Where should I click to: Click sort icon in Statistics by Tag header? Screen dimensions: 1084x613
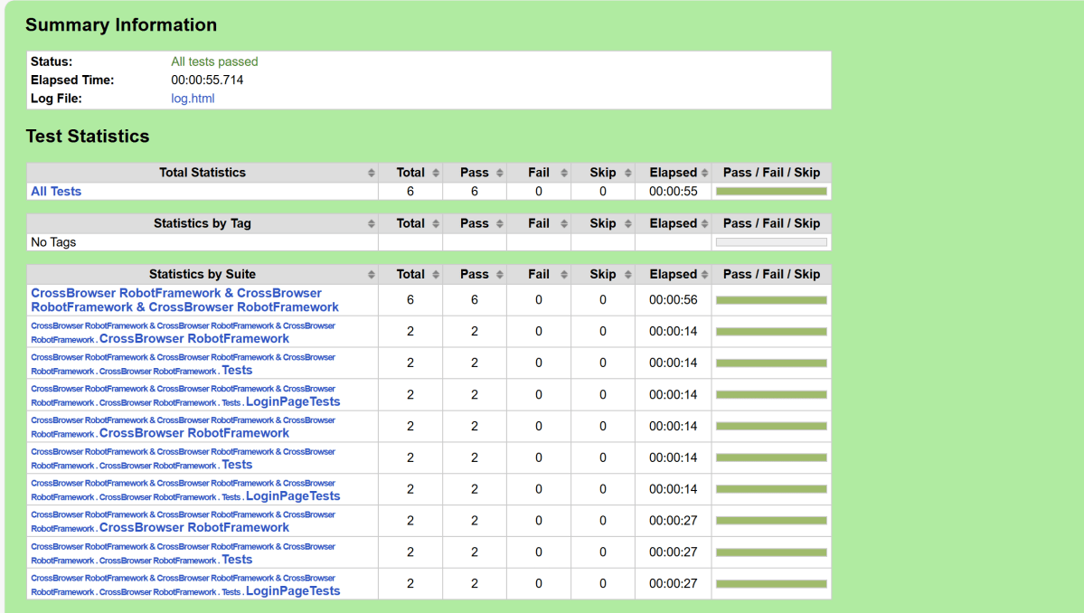point(371,223)
